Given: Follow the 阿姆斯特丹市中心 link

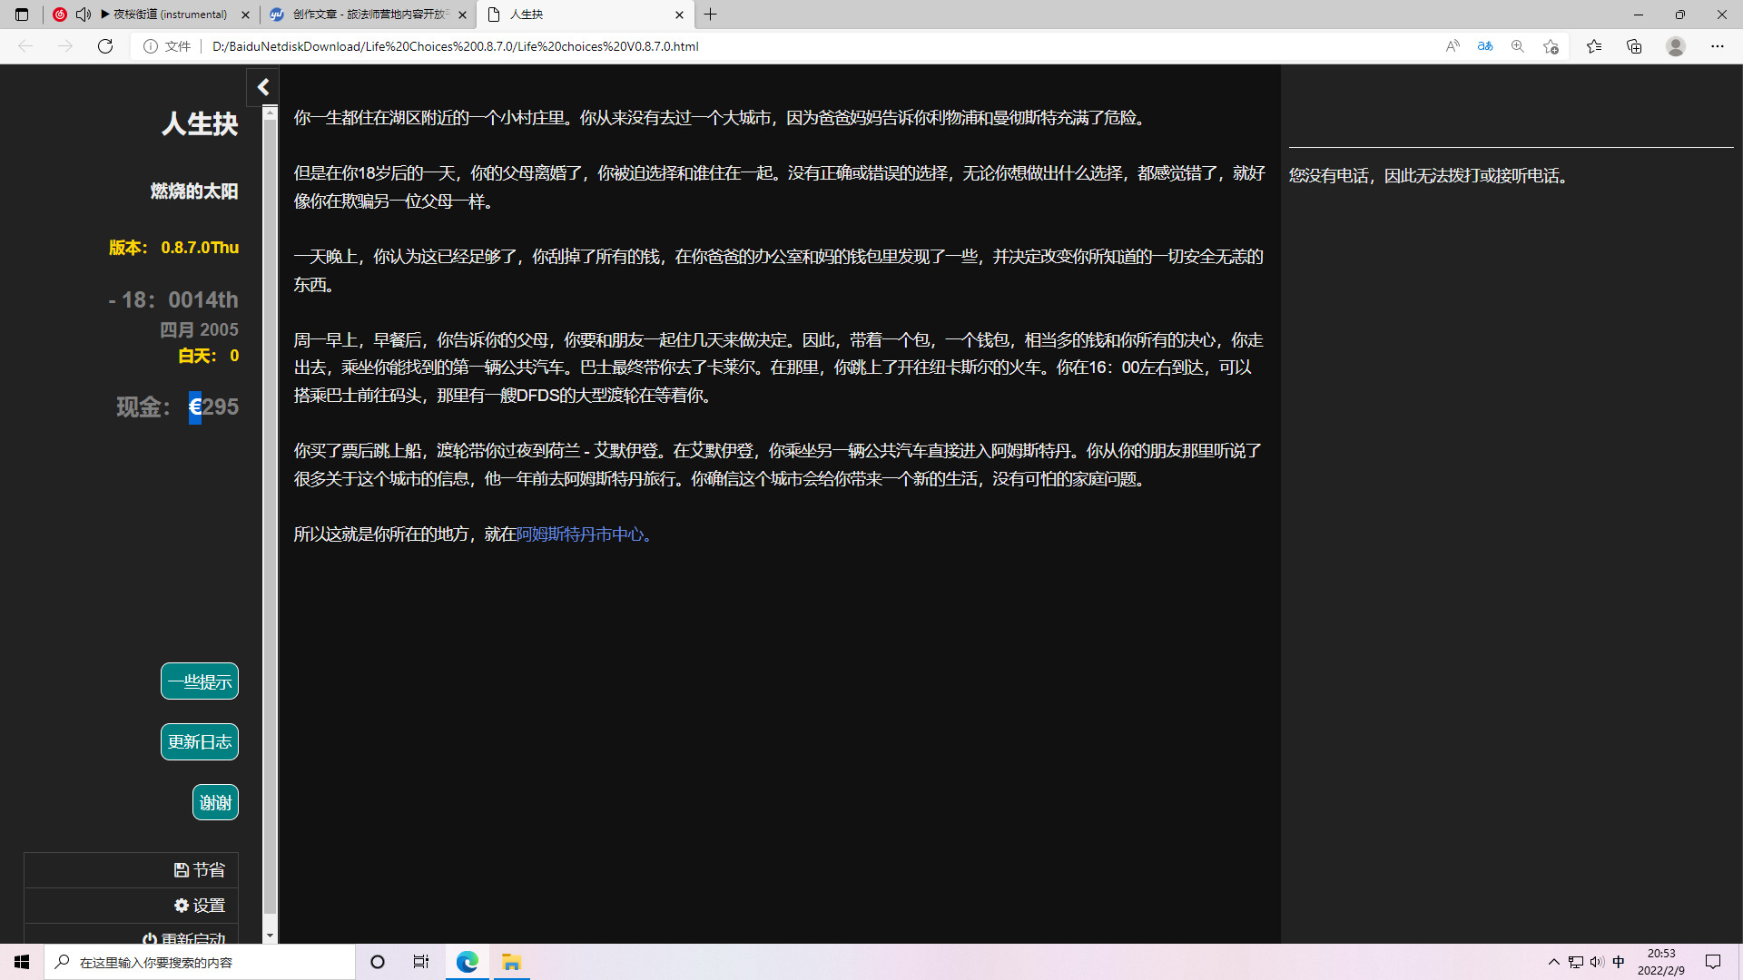Looking at the screenshot, I should coord(580,534).
